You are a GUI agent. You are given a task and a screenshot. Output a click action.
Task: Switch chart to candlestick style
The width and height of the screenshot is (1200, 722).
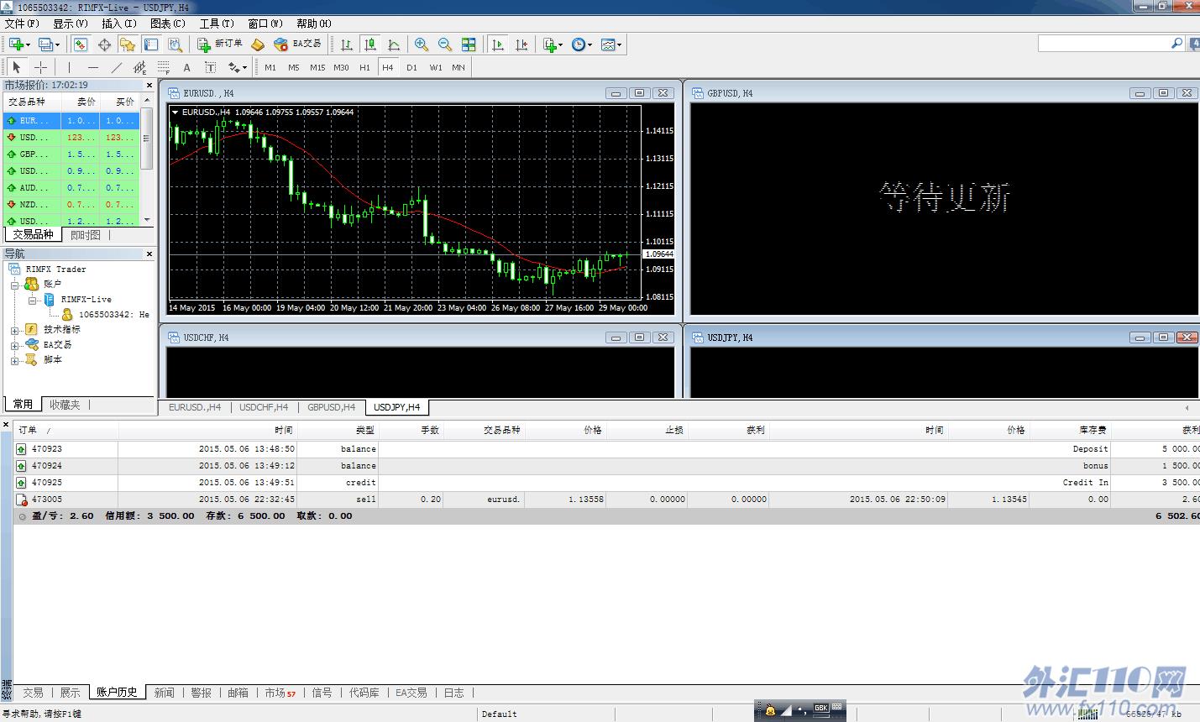(370, 44)
